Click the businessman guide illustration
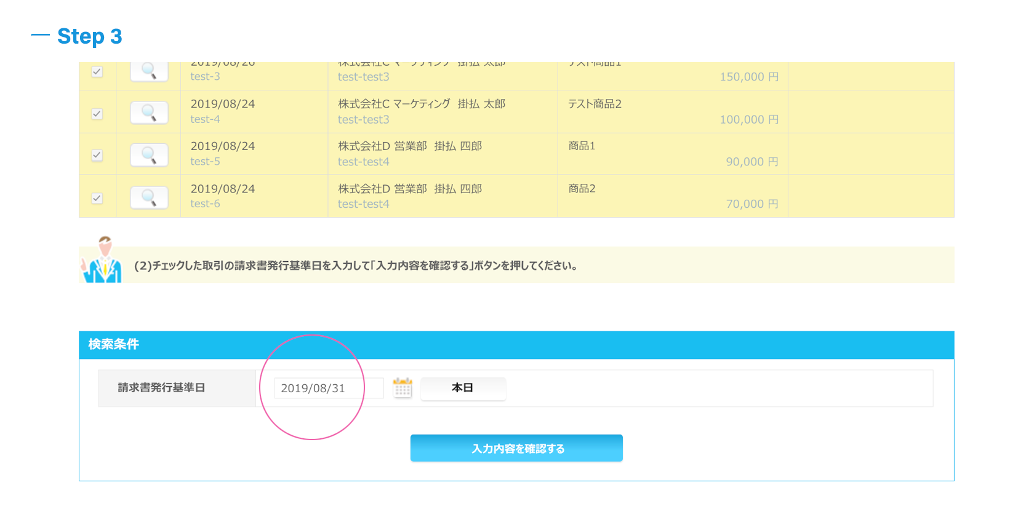 [x=102, y=259]
